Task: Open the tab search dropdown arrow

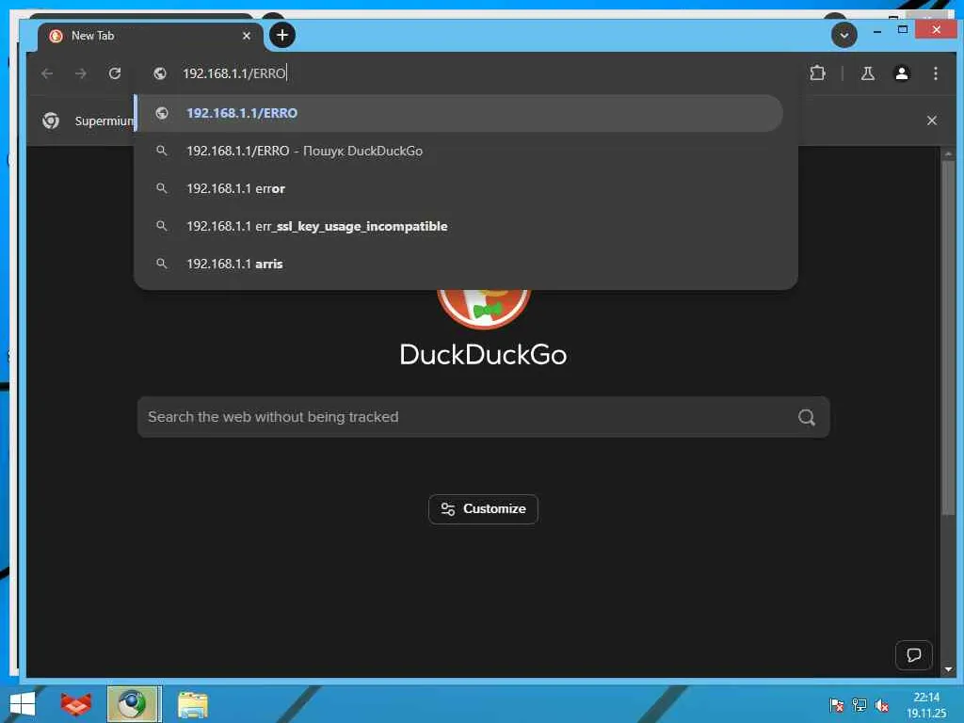Action: (844, 35)
